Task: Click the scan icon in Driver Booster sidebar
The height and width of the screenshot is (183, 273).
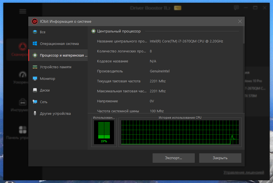Action: (x=23, y=47)
